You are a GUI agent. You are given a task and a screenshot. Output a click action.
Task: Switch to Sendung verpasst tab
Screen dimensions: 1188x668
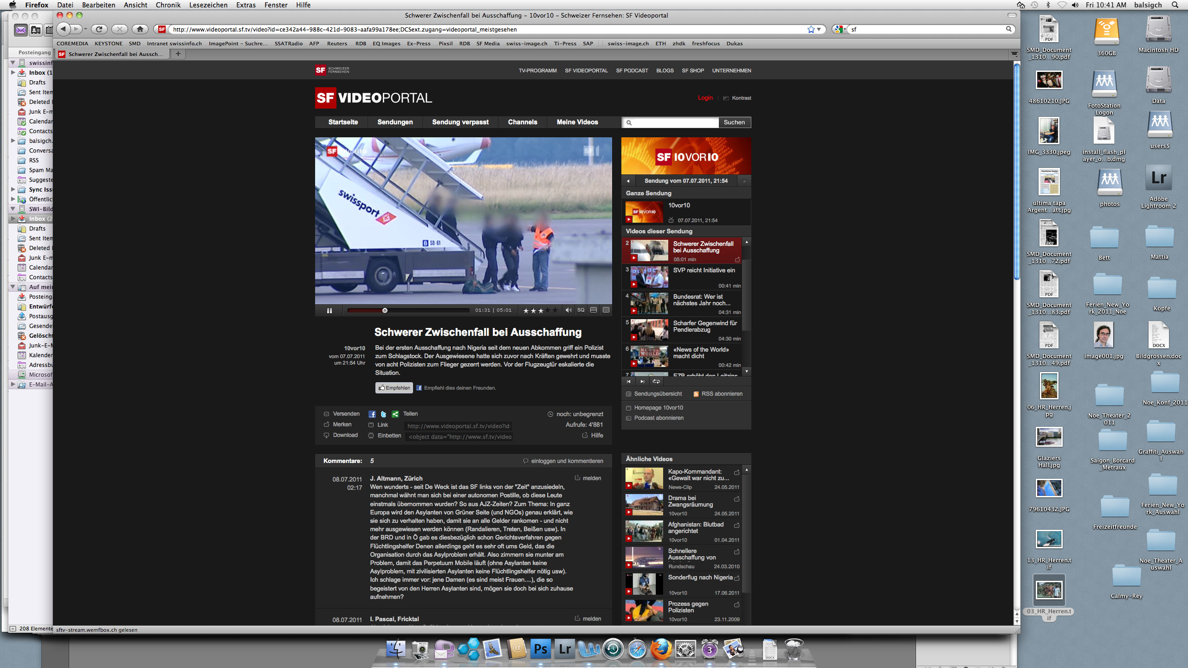coord(460,122)
